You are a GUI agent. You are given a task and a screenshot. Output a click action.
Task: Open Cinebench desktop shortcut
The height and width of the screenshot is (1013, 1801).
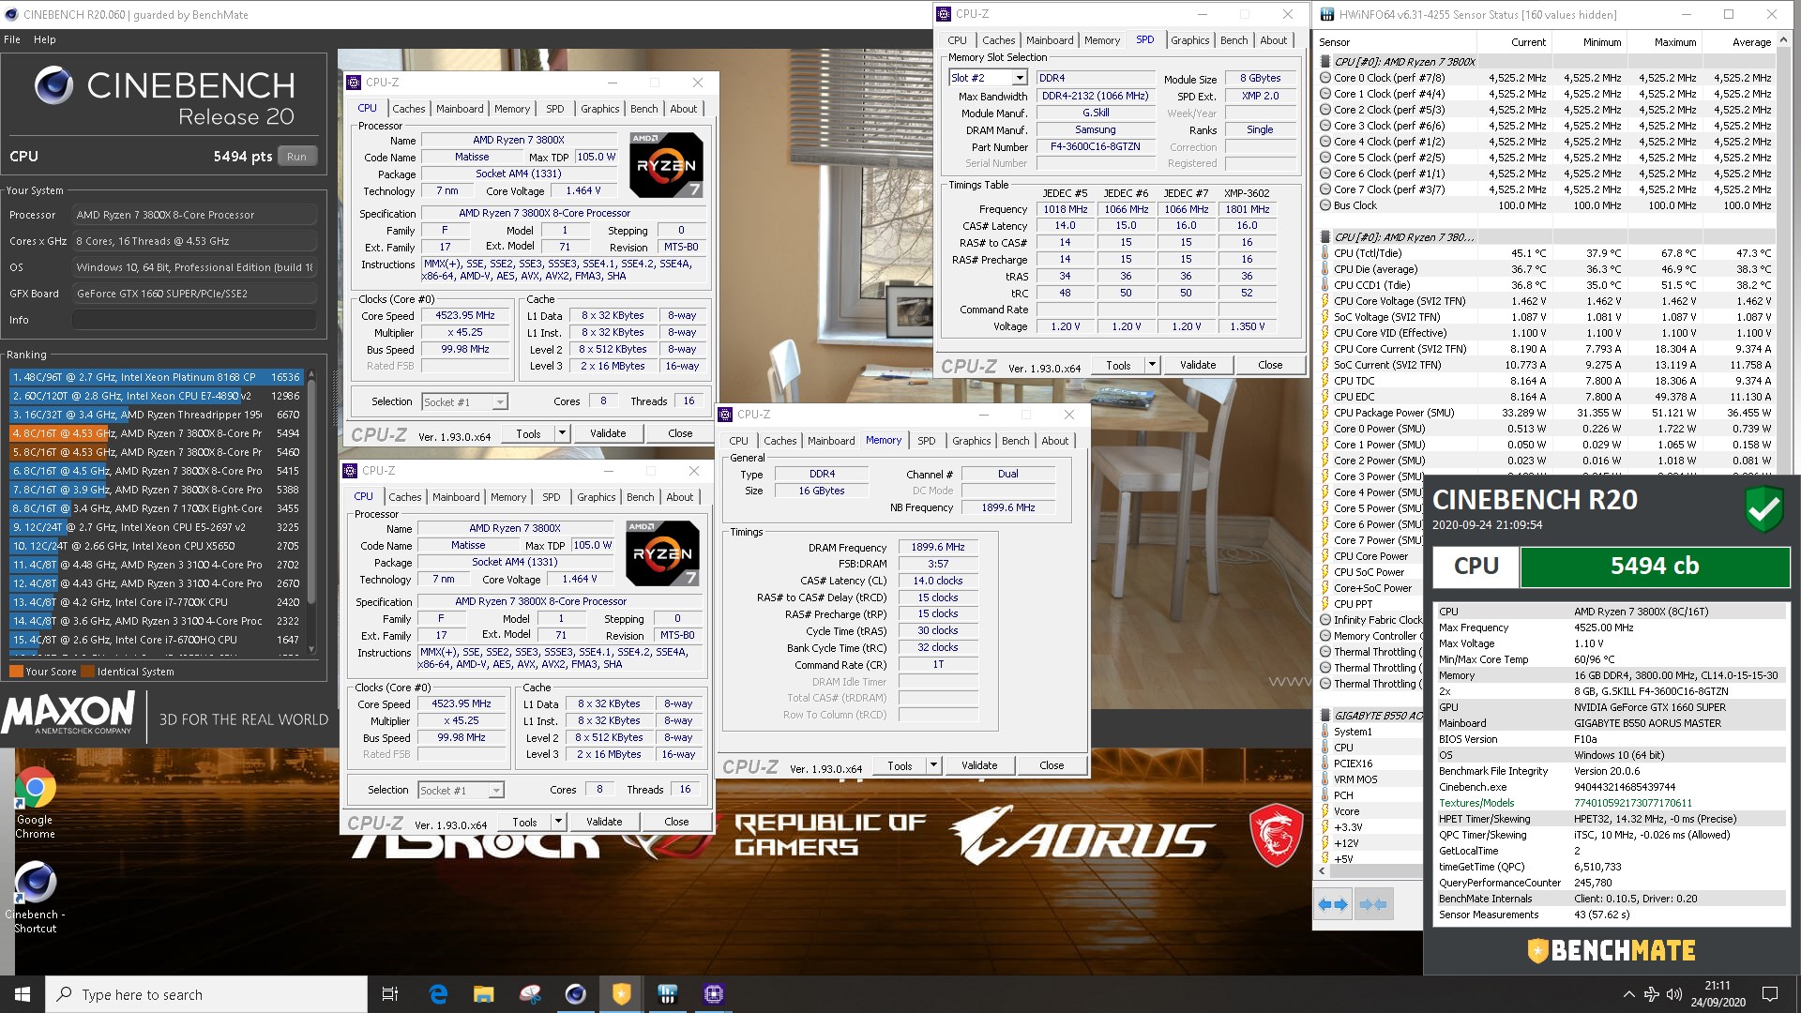click(35, 898)
